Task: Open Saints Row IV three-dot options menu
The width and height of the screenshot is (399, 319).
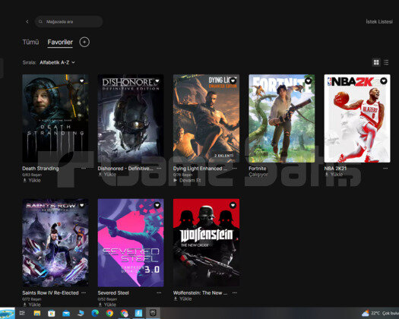Action: pyautogui.click(x=84, y=293)
